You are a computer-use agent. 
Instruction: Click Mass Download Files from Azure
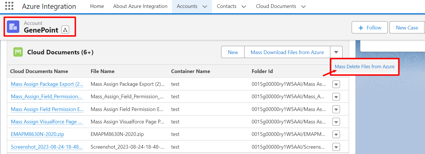tap(287, 52)
